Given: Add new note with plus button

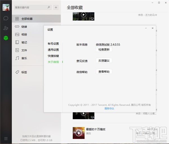Looking at the screenshot, I should click(x=56, y=7).
